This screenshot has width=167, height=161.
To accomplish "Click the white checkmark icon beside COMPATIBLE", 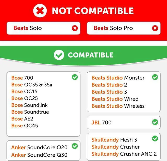I will (x=59, y=55).
